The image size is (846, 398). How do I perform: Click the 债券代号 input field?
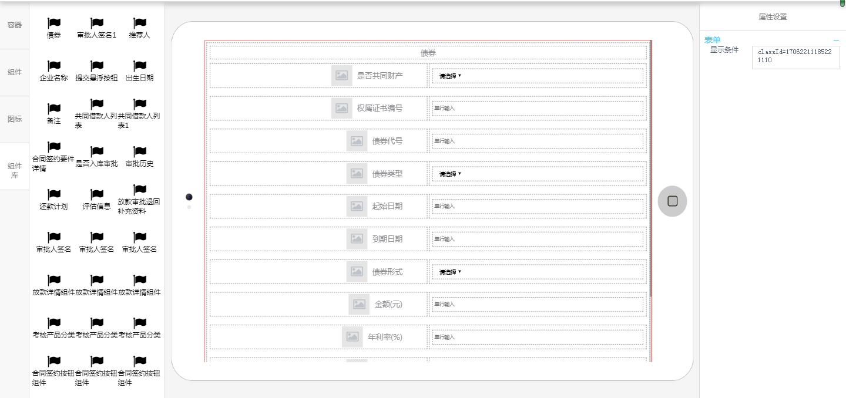[x=538, y=141]
